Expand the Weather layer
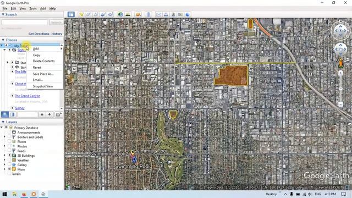352x198 pixels. coord(4,160)
